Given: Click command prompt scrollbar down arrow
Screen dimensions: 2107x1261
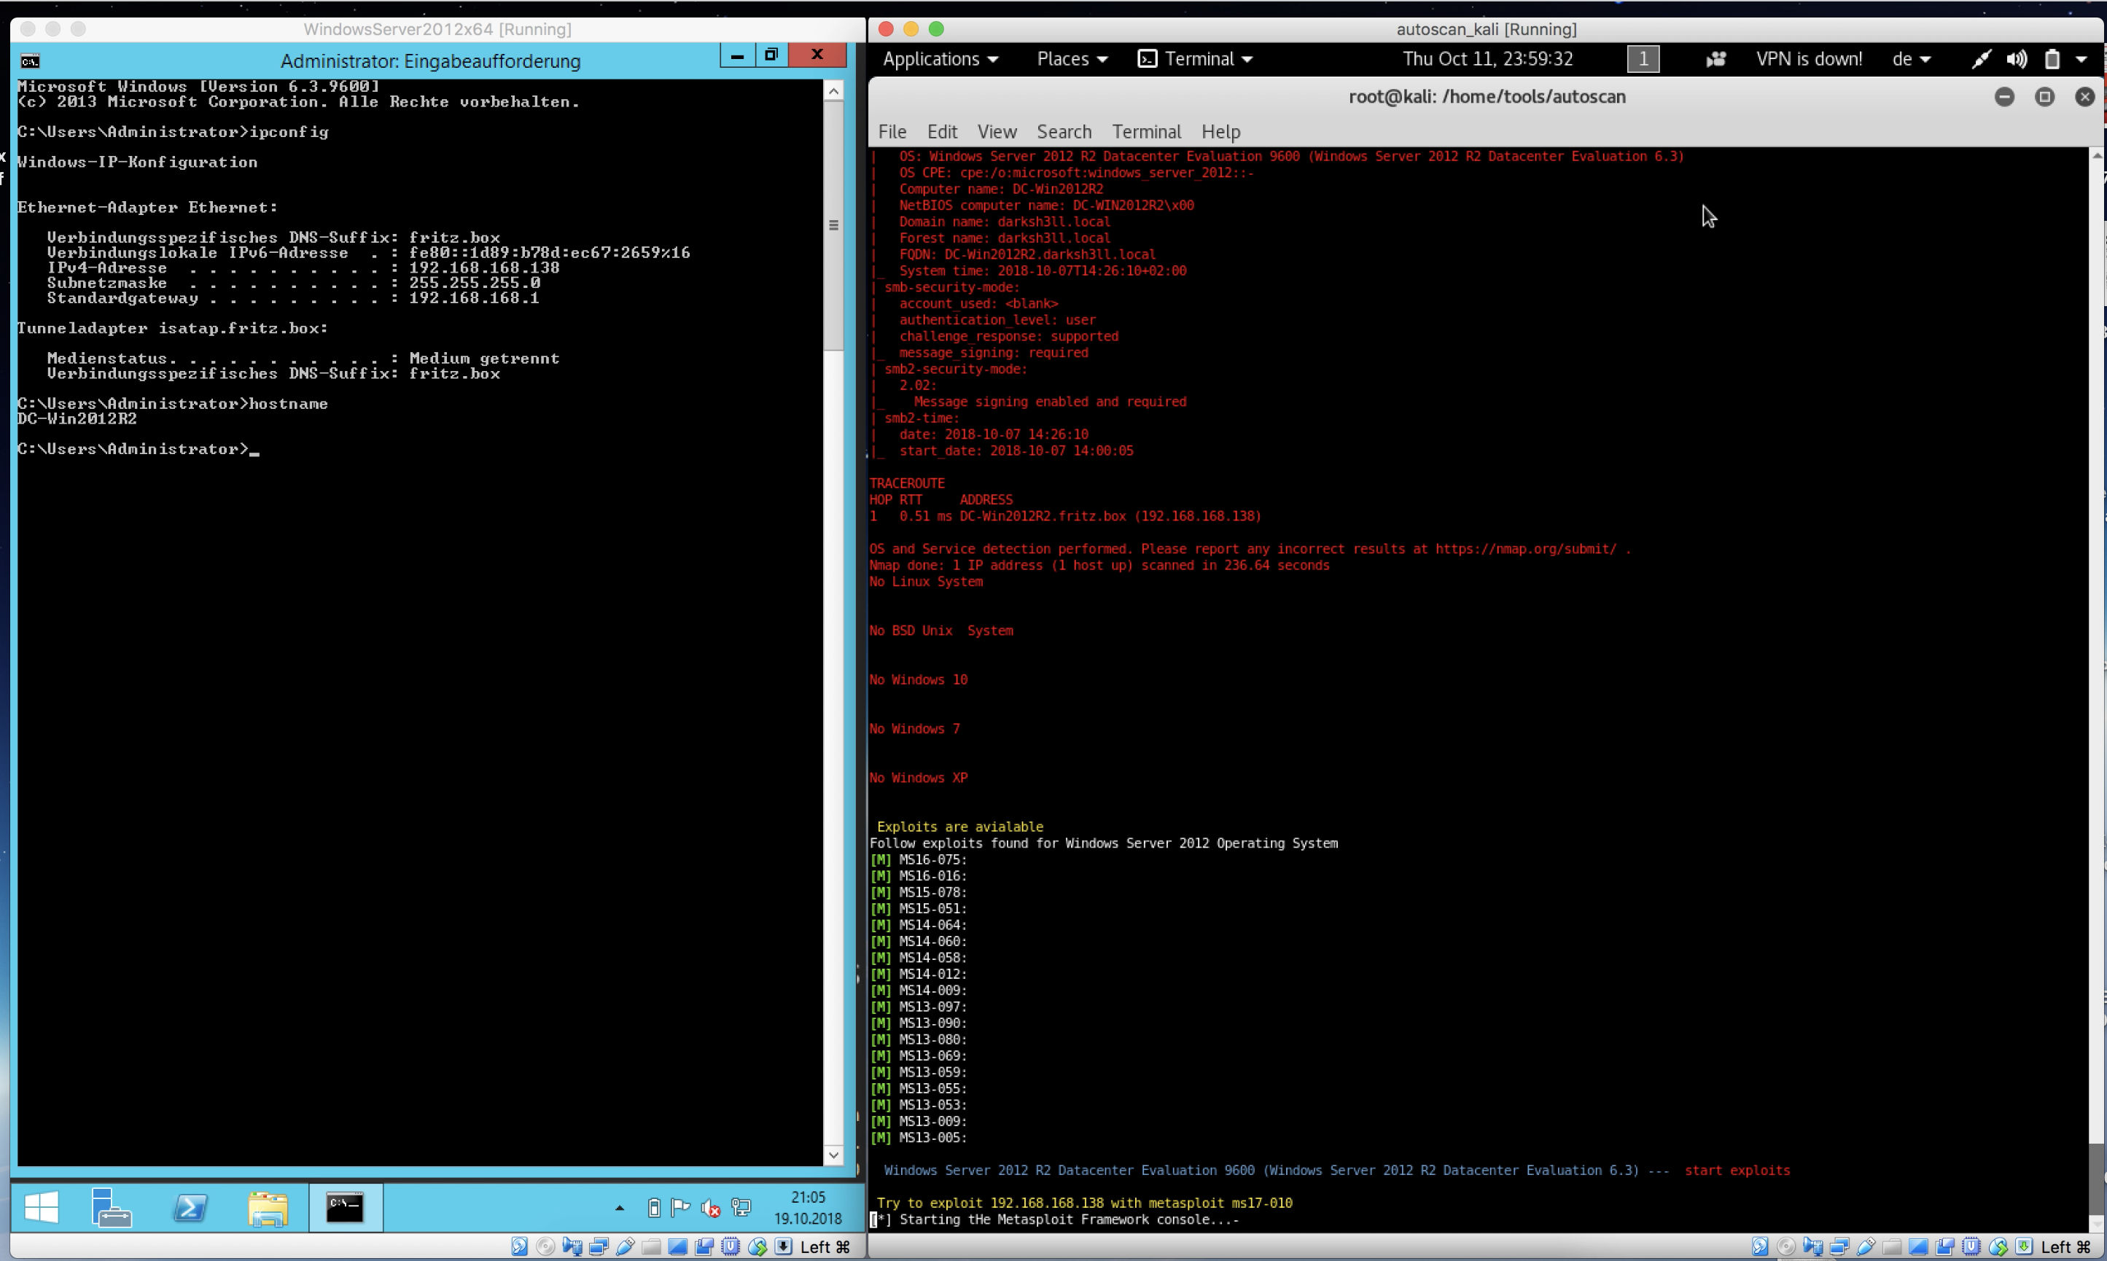Looking at the screenshot, I should tap(833, 1155).
